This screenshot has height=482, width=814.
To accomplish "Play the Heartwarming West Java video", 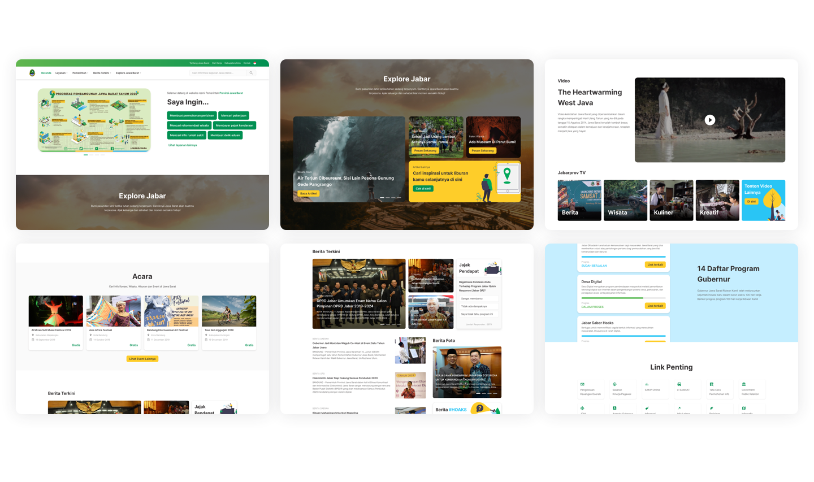I will point(709,120).
